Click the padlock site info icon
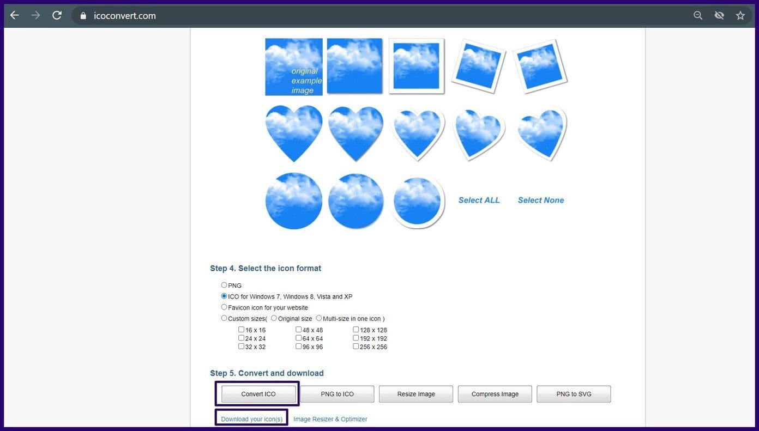Viewport: 759px width, 431px height. click(x=83, y=16)
